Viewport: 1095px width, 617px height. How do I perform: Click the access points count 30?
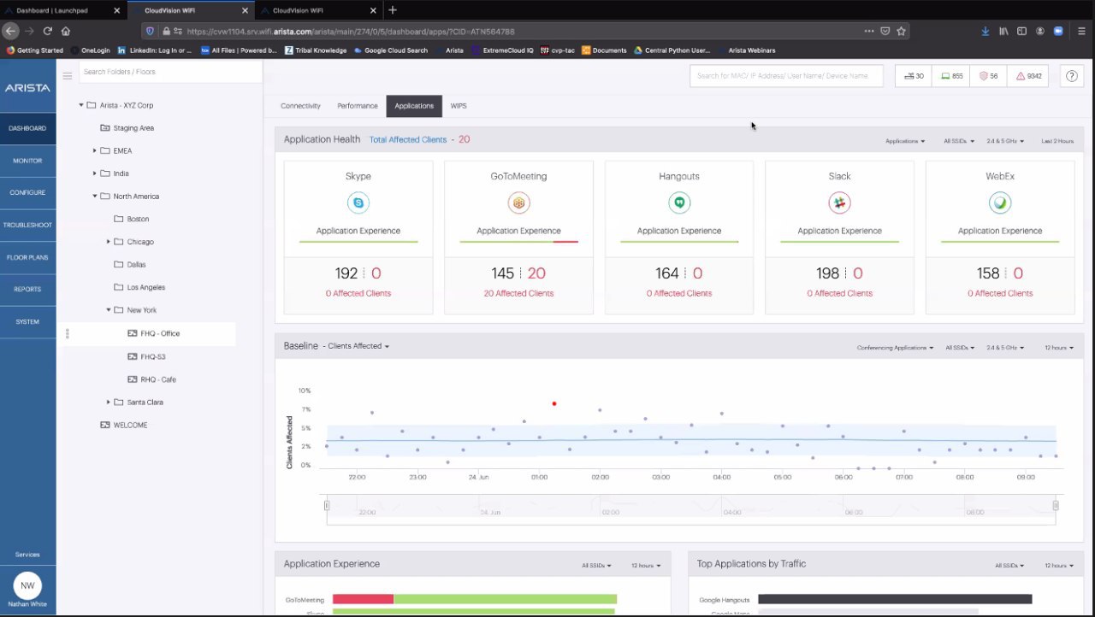coord(913,76)
